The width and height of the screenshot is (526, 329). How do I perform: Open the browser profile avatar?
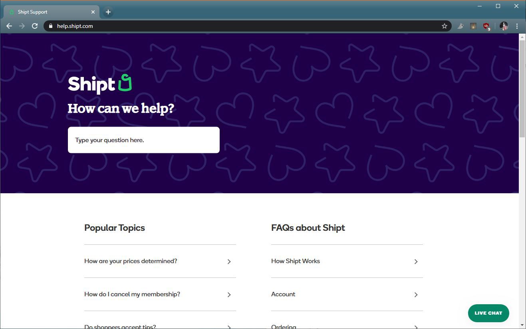[x=504, y=26]
